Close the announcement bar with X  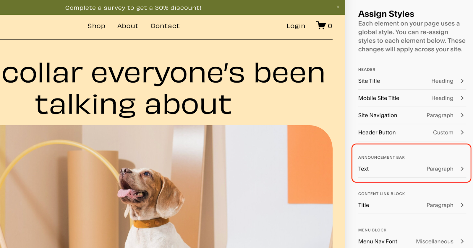pos(338,7)
